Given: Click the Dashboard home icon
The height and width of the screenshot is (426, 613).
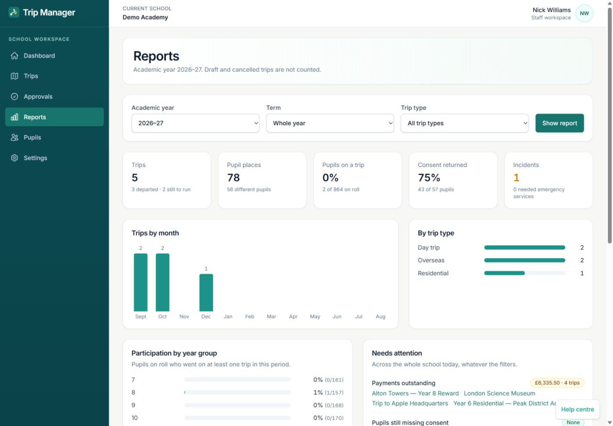Looking at the screenshot, I should [x=15, y=56].
